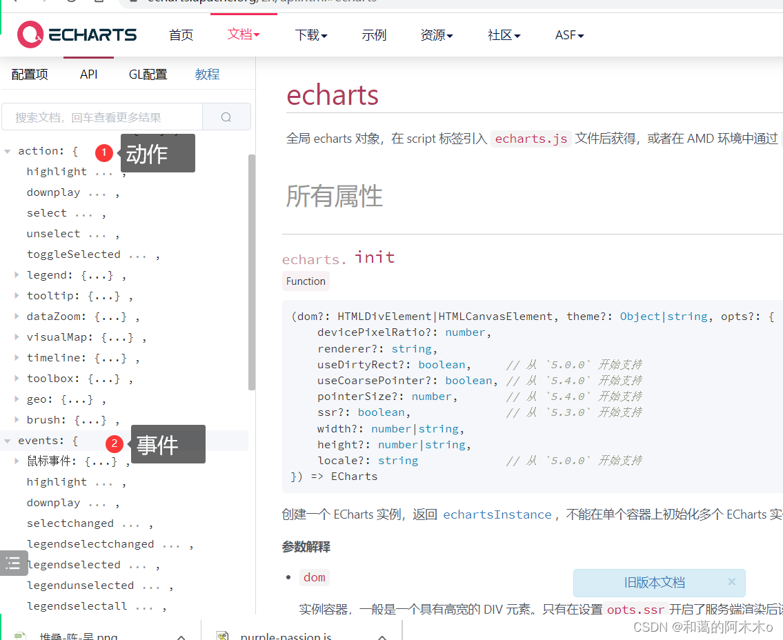Switch to the API tab
This screenshot has width=783, height=640.
[89, 74]
